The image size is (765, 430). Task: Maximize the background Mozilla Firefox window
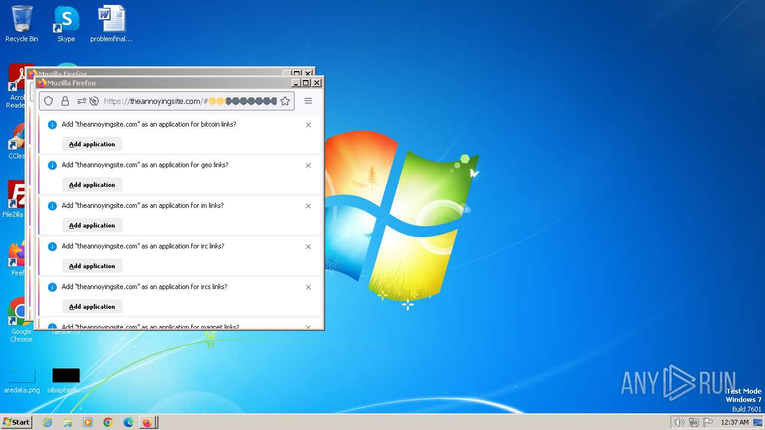(x=297, y=74)
